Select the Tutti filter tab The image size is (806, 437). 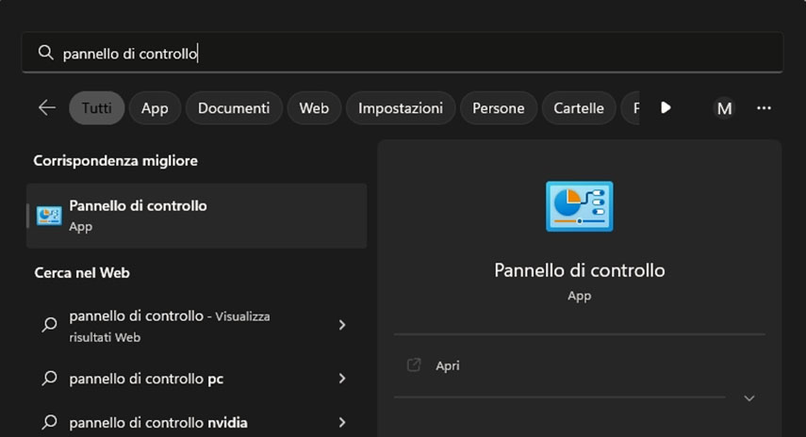pos(96,108)
